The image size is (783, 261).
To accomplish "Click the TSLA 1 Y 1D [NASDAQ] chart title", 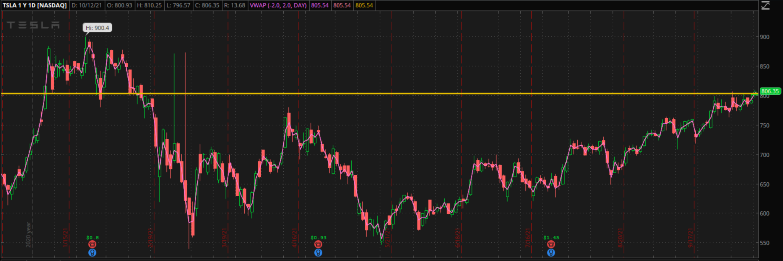I will [x=35, y=5].
